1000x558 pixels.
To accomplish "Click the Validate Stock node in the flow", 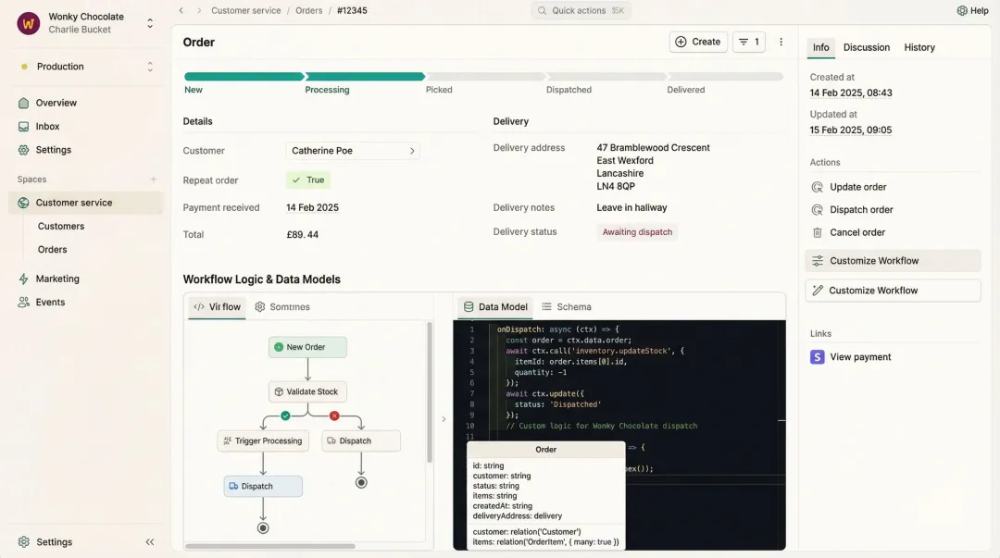I will [x=306, y=391].
